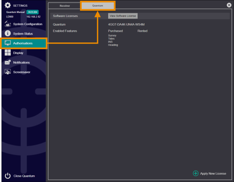Click the Quantum license row label
This screenshot has height=182, width=234.
click(x=59, y=24)
